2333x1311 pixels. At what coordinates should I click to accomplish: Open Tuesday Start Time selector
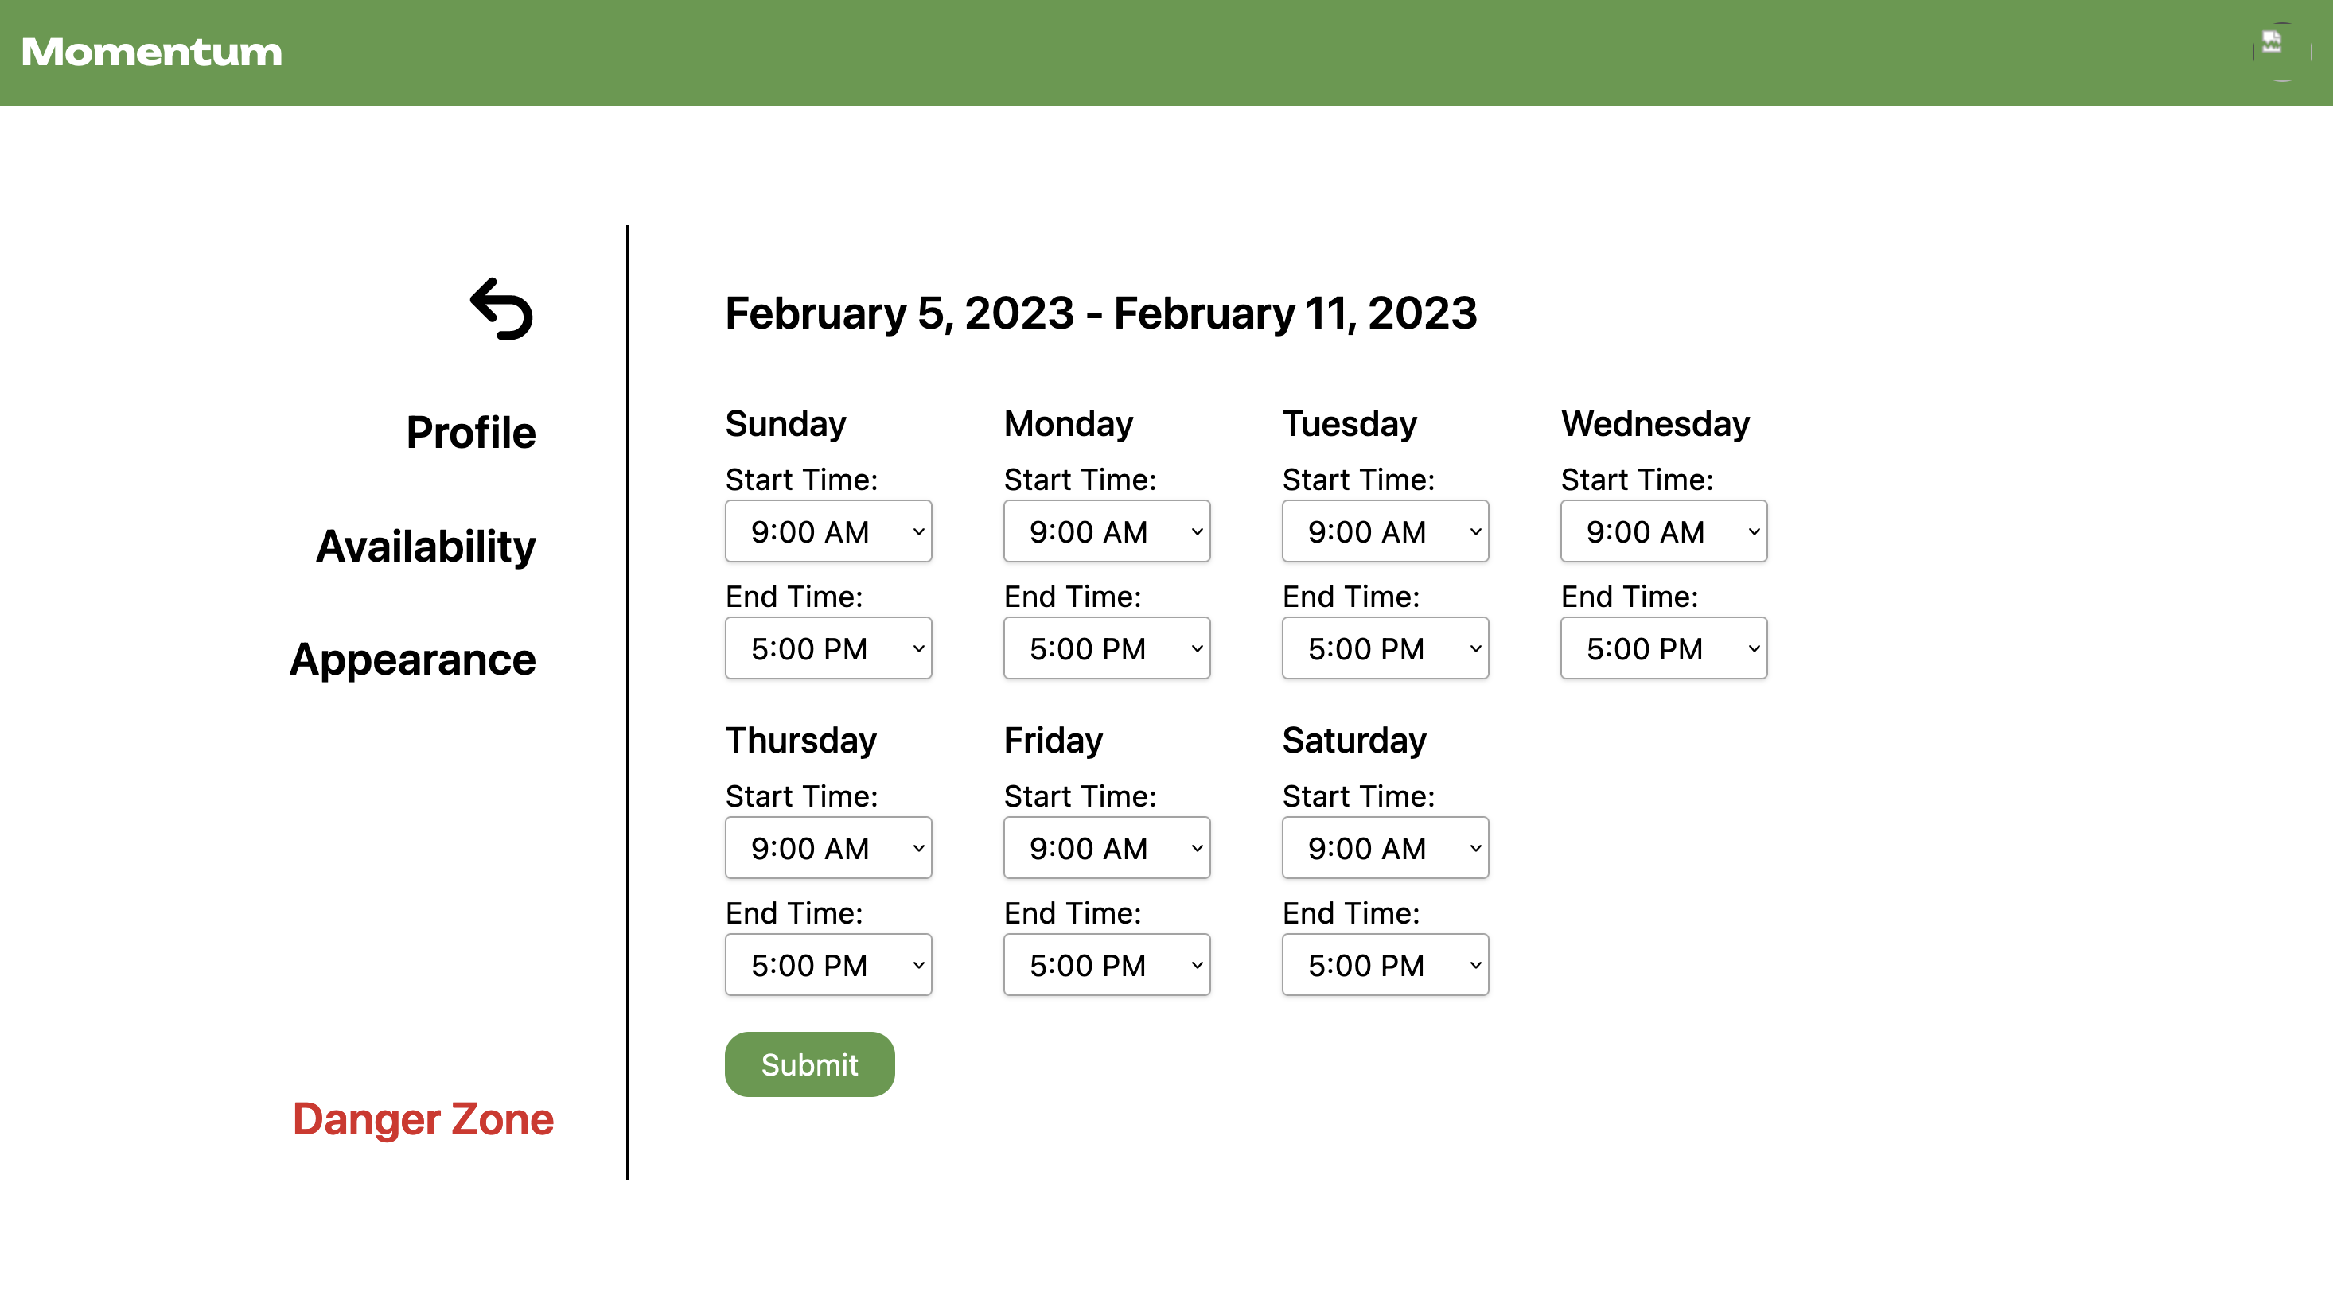click(1385, 531)
